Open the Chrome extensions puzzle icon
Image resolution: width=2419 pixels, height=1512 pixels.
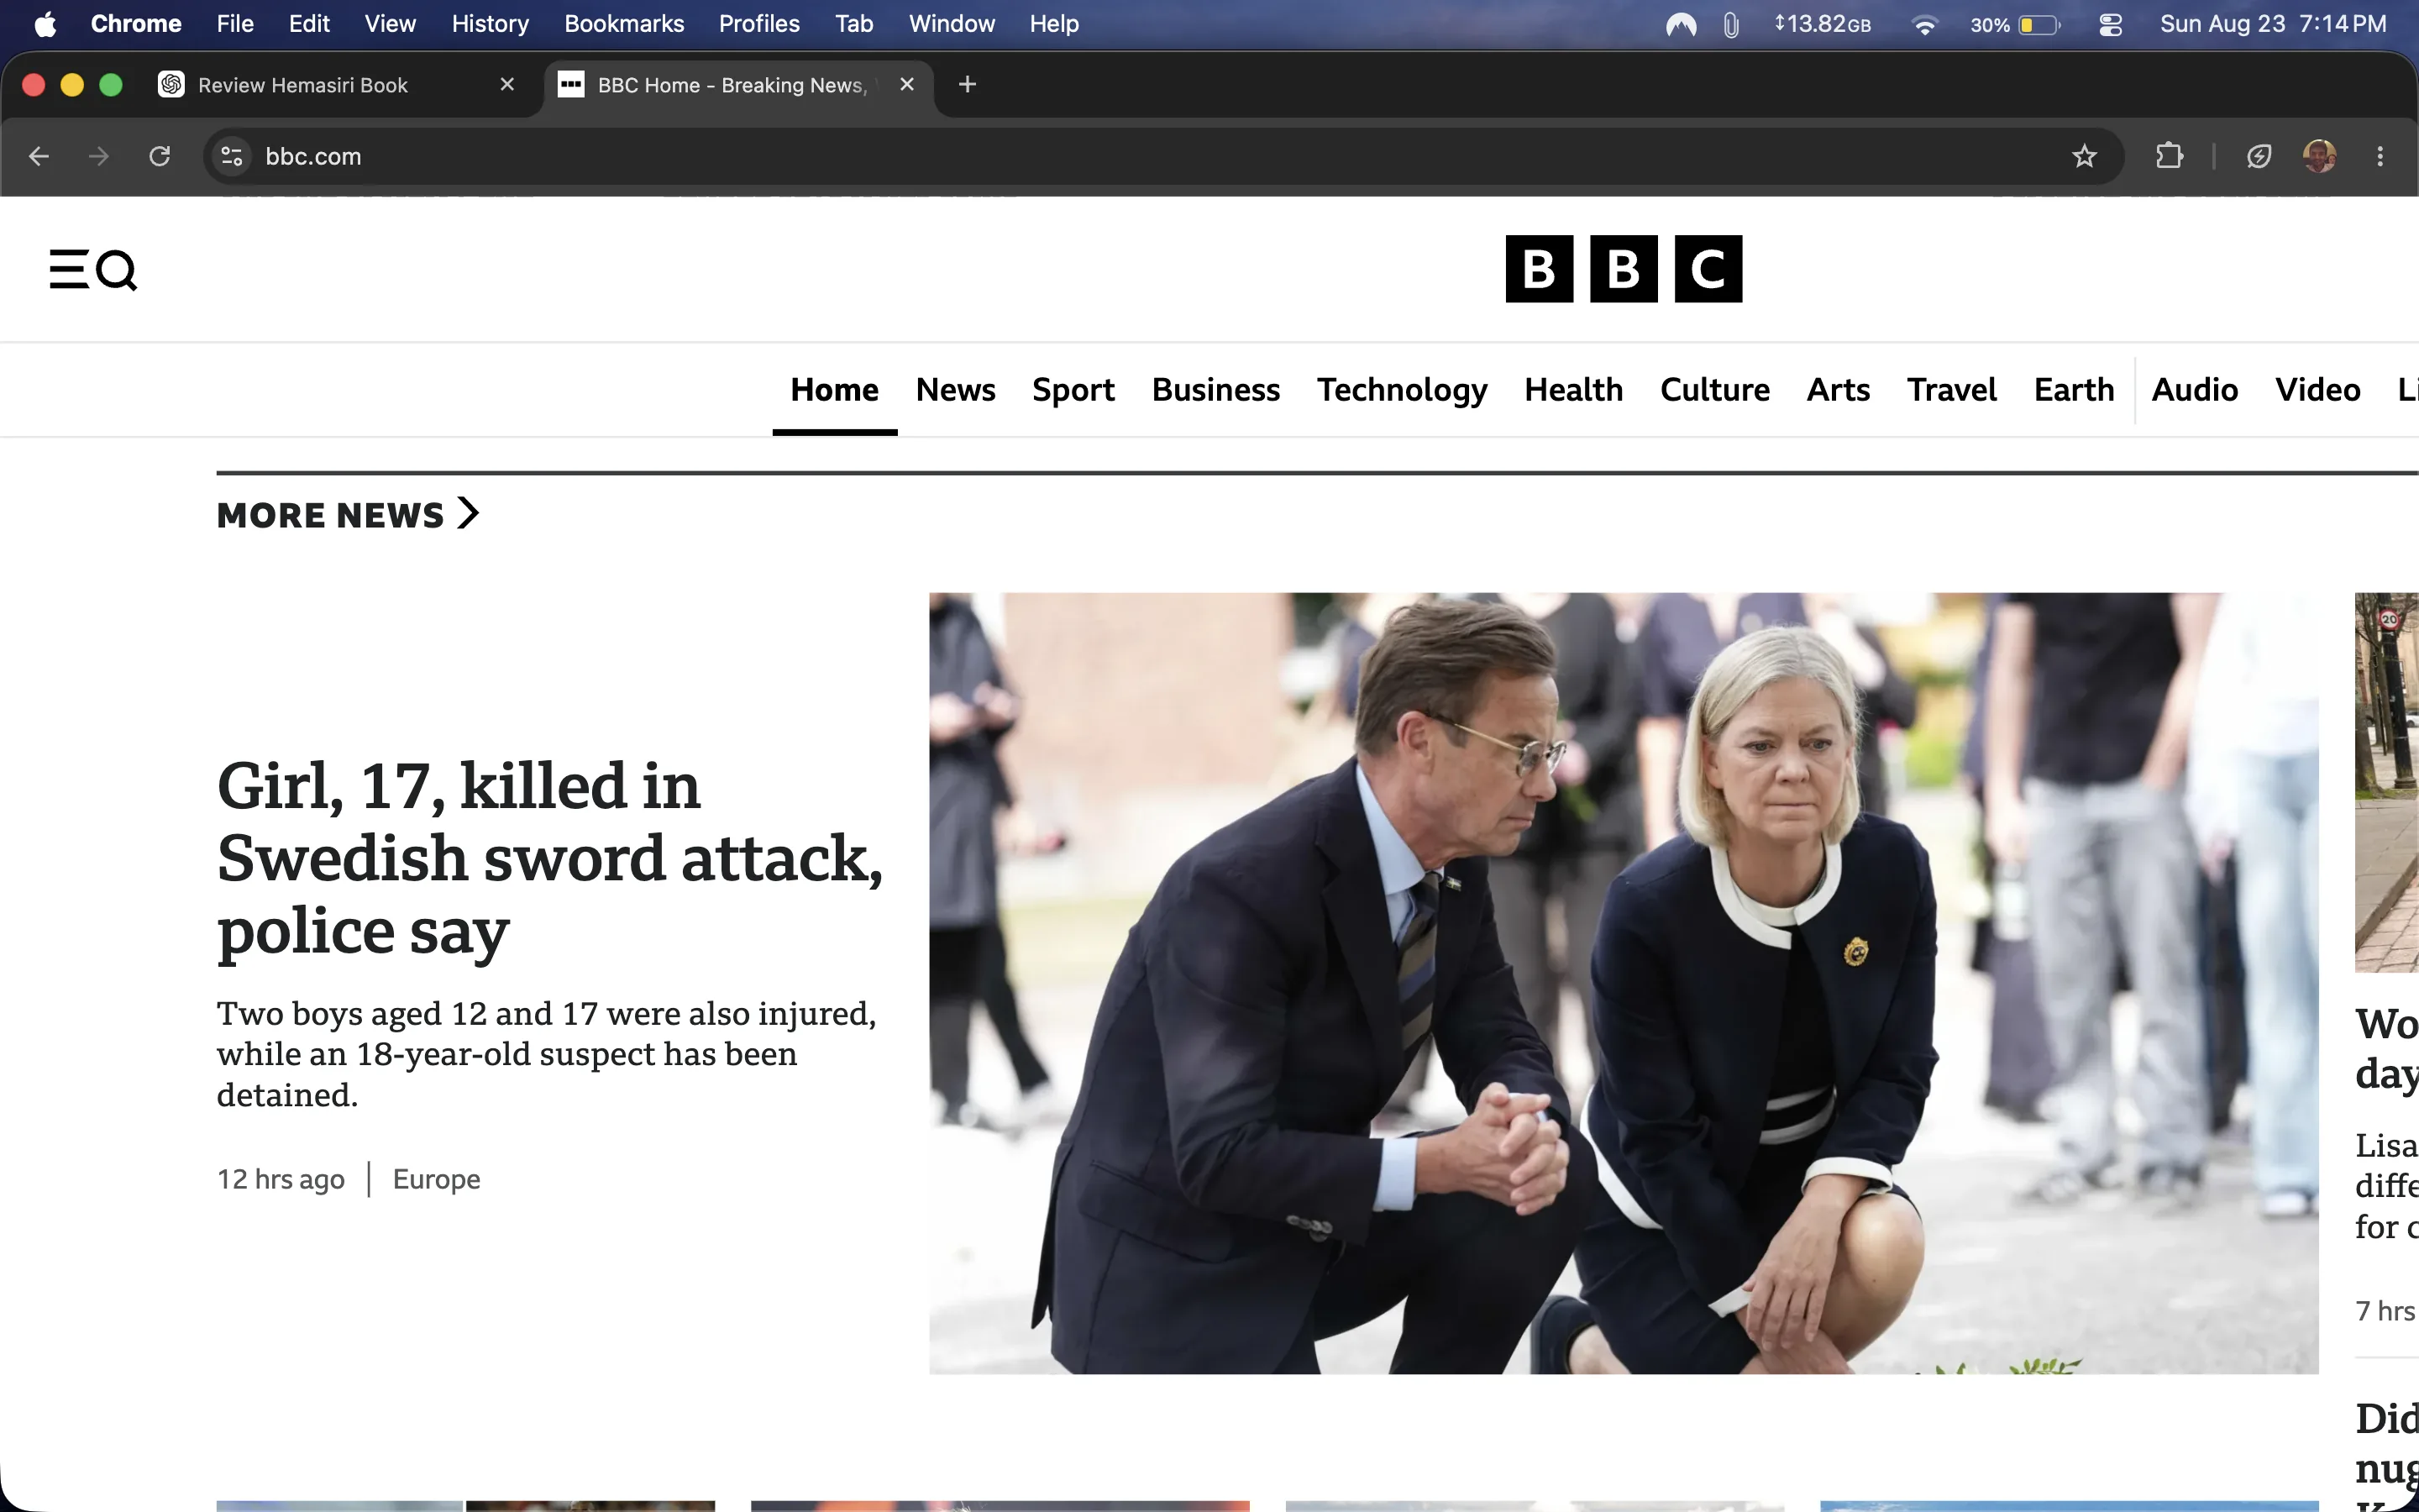(2169, 156)
